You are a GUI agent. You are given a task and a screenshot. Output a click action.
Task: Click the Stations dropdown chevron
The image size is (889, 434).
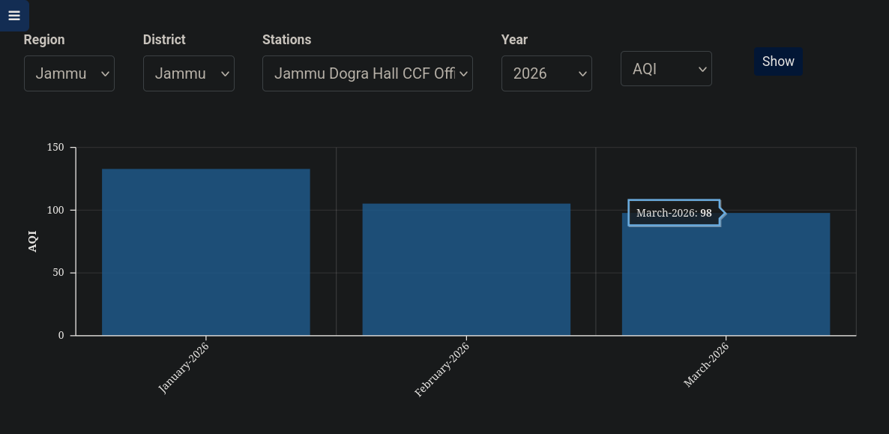coord(463,73)
